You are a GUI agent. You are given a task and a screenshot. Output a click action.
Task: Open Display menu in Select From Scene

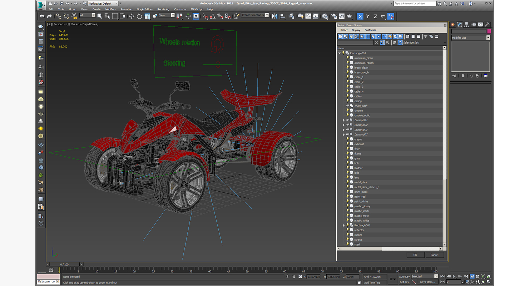(356, 30)
